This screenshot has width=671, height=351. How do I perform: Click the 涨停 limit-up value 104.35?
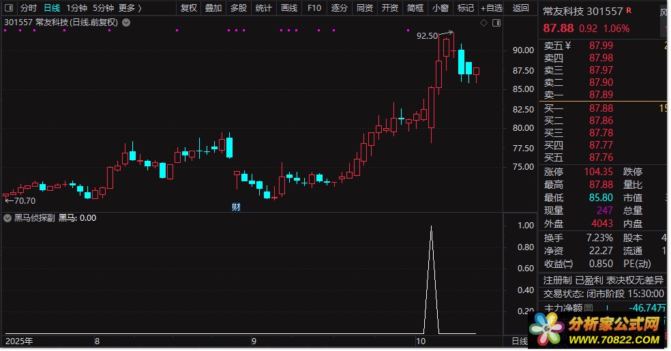click(x=598, y=172)
